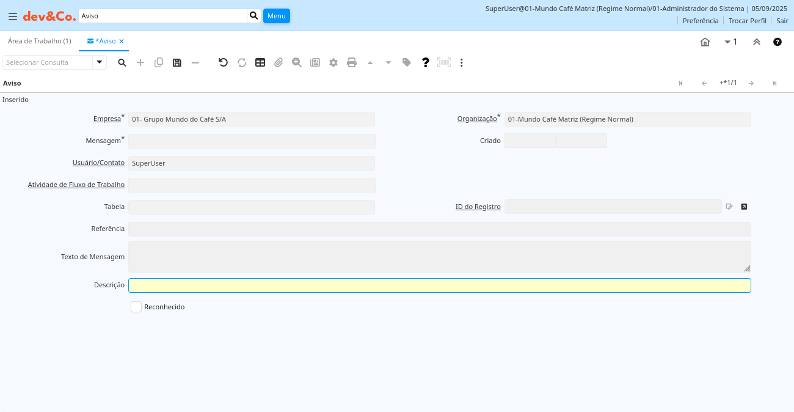Collapse the header with double chevron
This screenshot has height=412, width=794.
click(x=756, y=42)
